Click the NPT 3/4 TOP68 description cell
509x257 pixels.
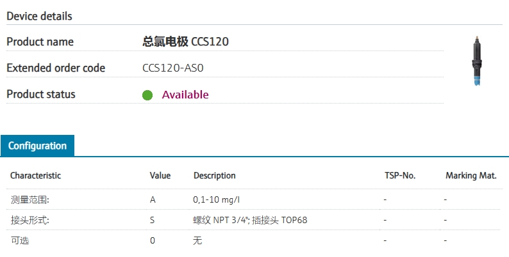(x=250, y=220)
